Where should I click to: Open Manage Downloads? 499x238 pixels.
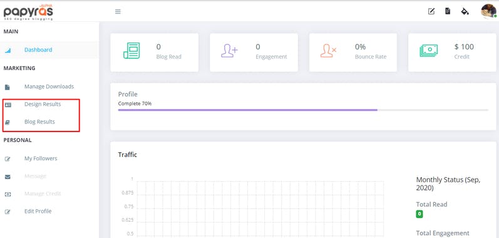point(49,86)
